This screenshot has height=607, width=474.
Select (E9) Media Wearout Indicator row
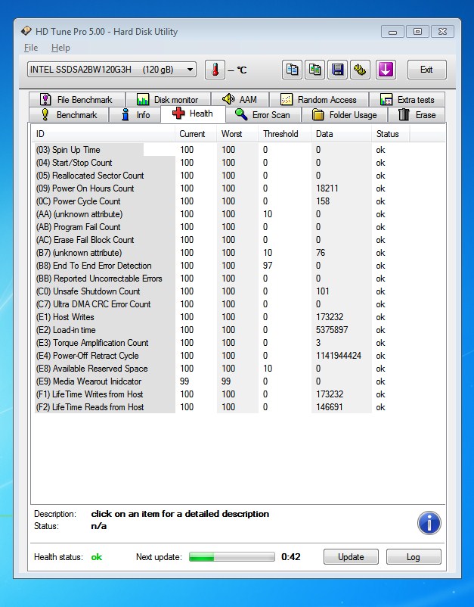pos(238,381)
